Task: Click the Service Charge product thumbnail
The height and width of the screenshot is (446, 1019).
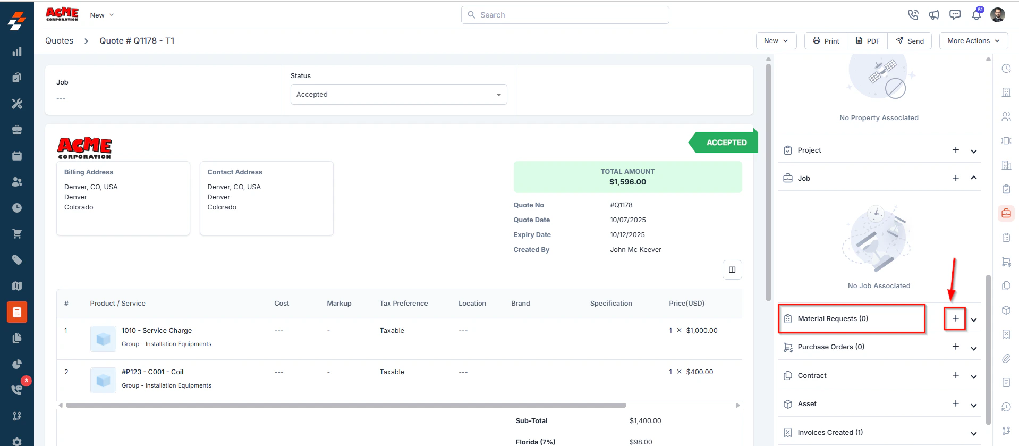Action: (x=103, y=339)
